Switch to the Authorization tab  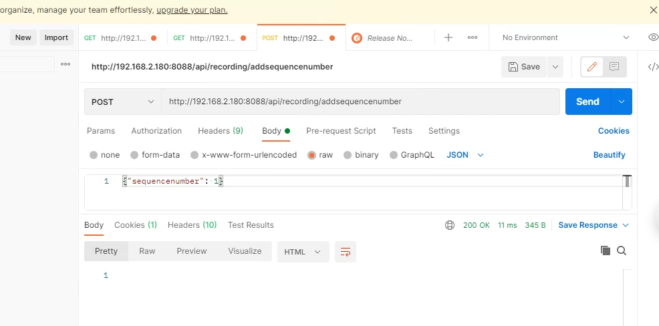pyautogui.click(x=156, y=131)
